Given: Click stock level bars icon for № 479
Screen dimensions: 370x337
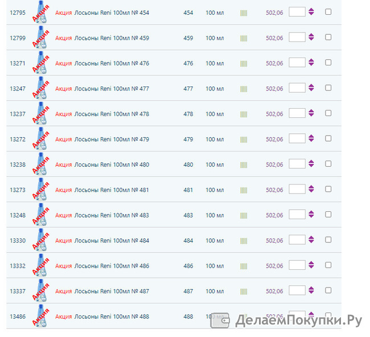Looking at the screenshot, I should [244, 139].
